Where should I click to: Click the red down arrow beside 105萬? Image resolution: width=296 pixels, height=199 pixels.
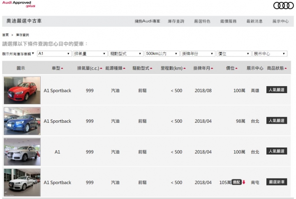(244, 182)
